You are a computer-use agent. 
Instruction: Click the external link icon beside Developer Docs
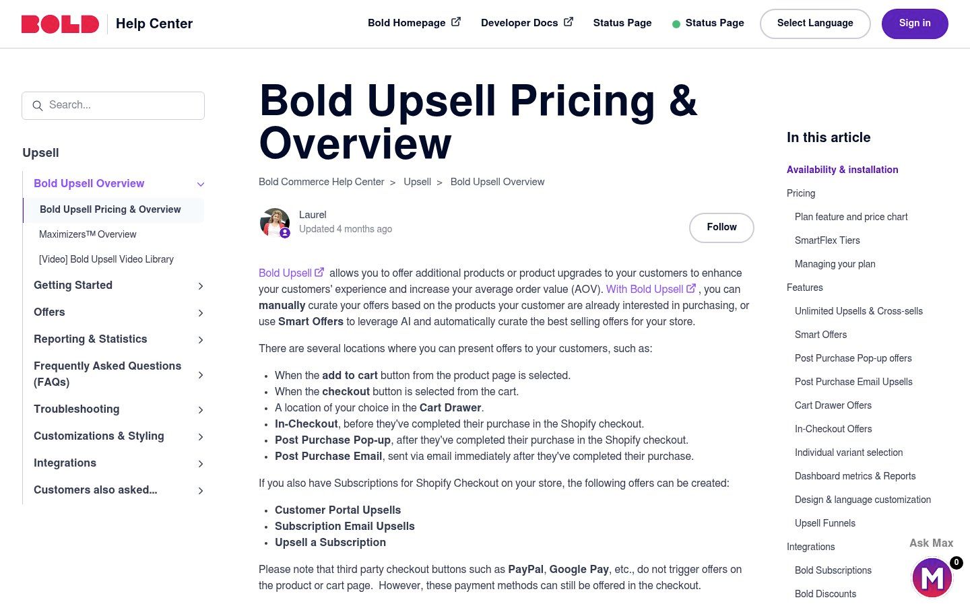[x=568, y=22]
